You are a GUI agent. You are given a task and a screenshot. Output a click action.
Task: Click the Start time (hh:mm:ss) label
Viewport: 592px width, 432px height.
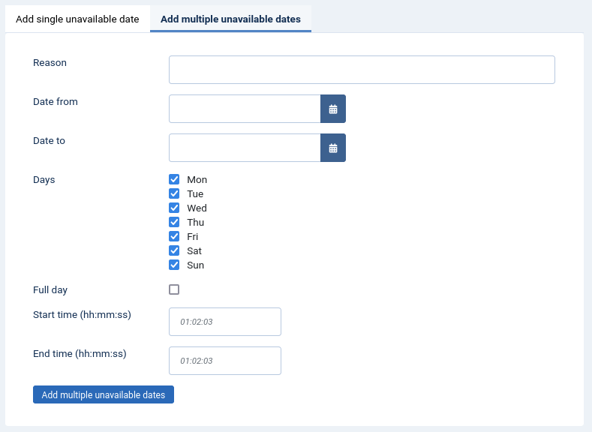(x=82, y=315)
